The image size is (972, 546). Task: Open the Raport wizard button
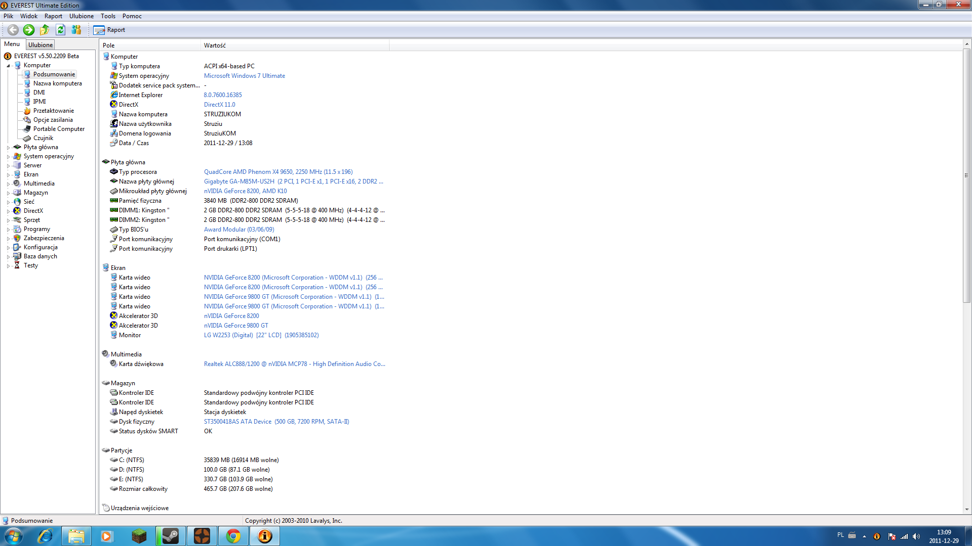109,30
